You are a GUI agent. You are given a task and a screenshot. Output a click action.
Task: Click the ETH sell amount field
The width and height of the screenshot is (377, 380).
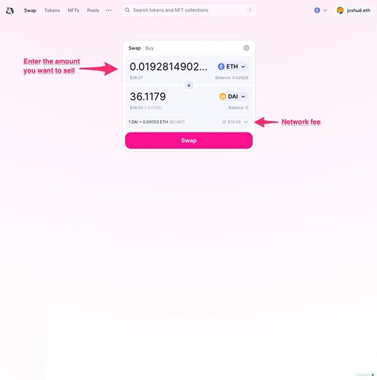point(168,66)
